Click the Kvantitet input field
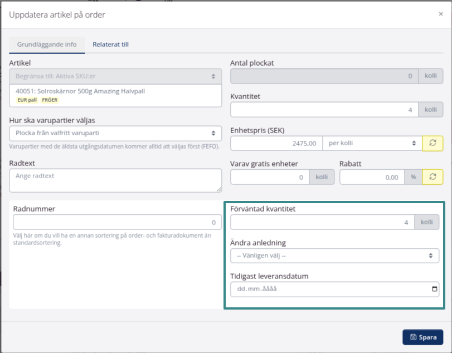 (x=324, y=110)
